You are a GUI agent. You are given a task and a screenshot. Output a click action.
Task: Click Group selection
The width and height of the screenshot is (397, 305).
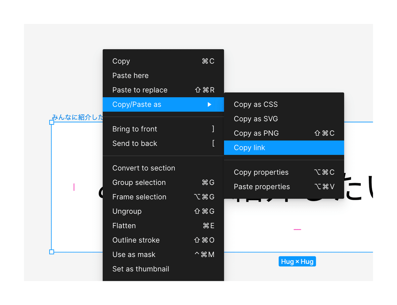click(163, 183)
